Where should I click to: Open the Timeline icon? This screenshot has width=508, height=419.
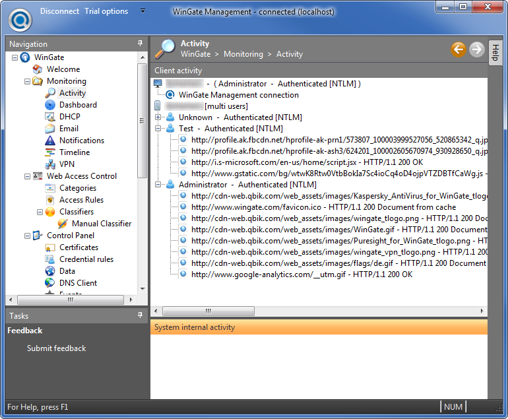[x=50, y=152]
